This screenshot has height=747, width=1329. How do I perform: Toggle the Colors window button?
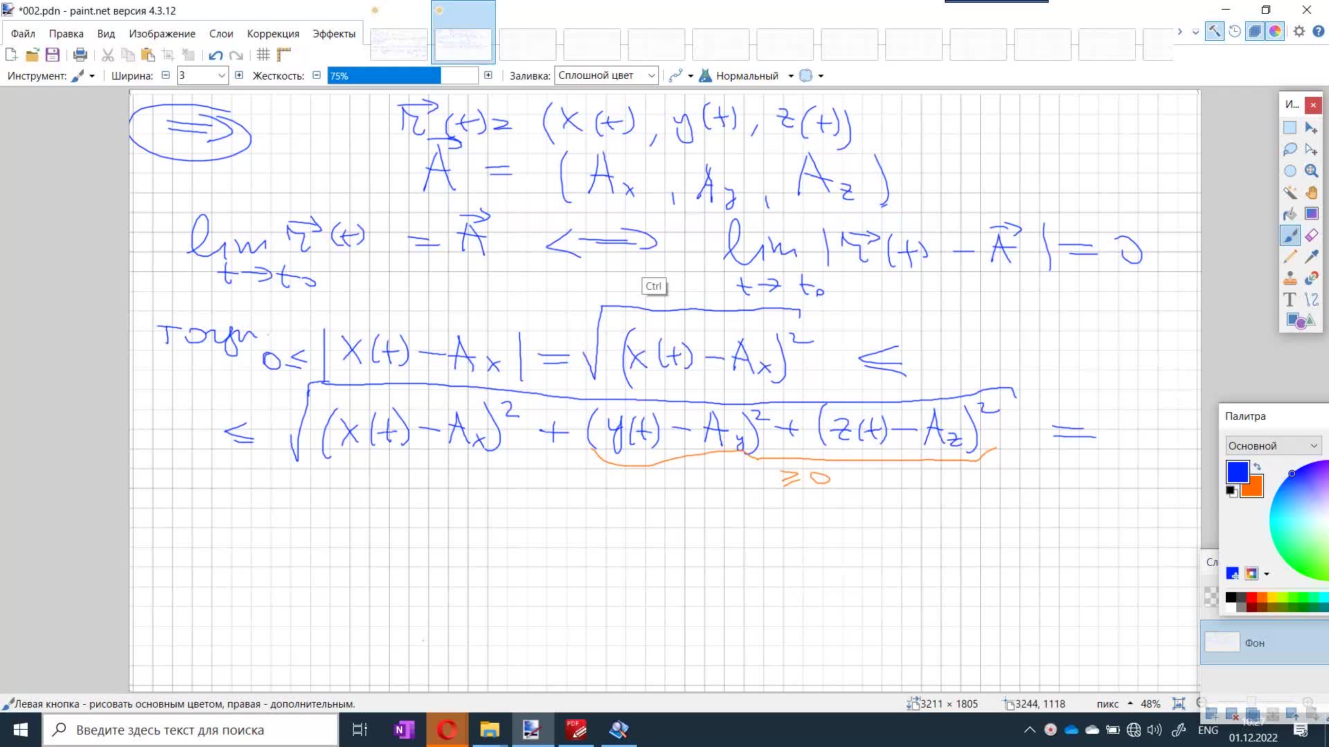(1275, 31)
